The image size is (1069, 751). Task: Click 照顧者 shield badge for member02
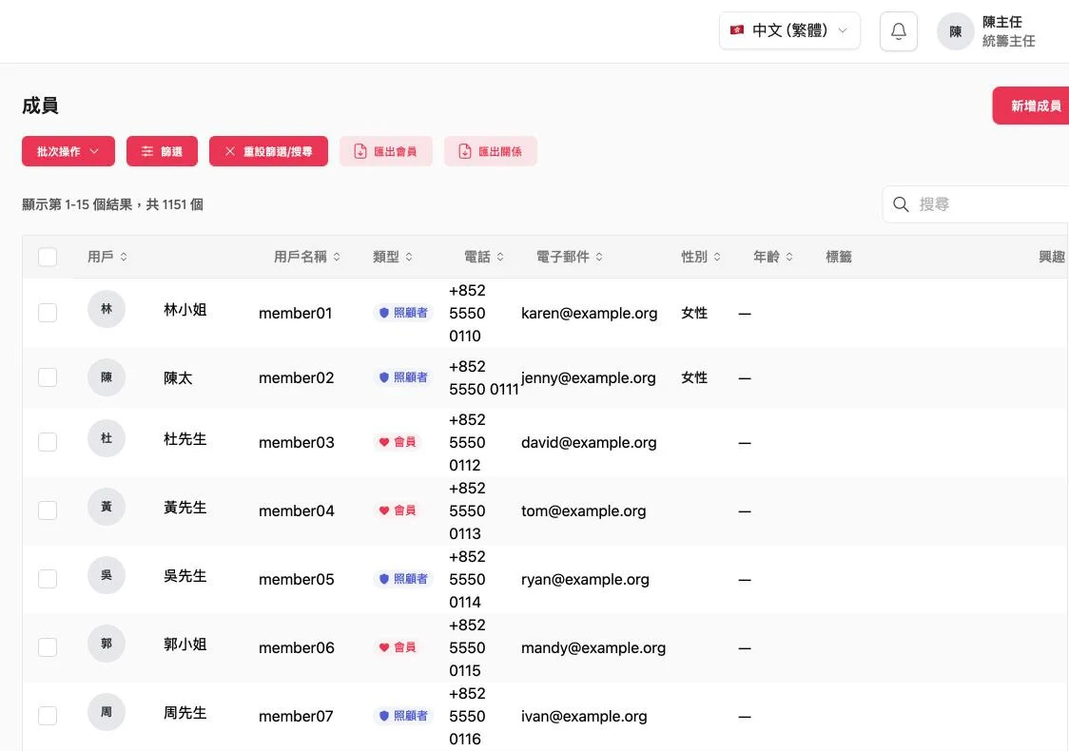[x=403, y=377]
